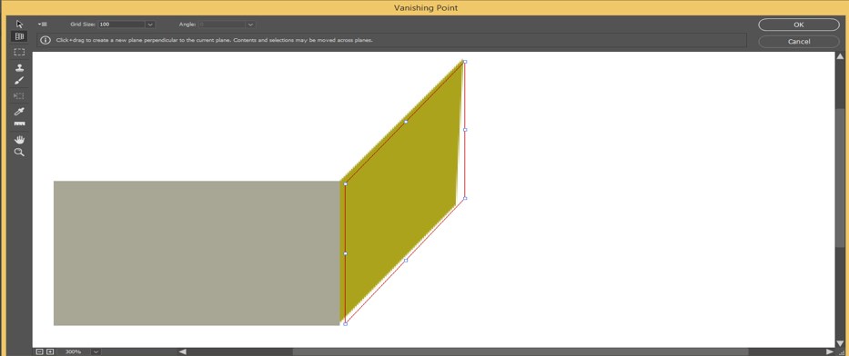
Task: Choose the Transform tool
Action: pos(19,95)
